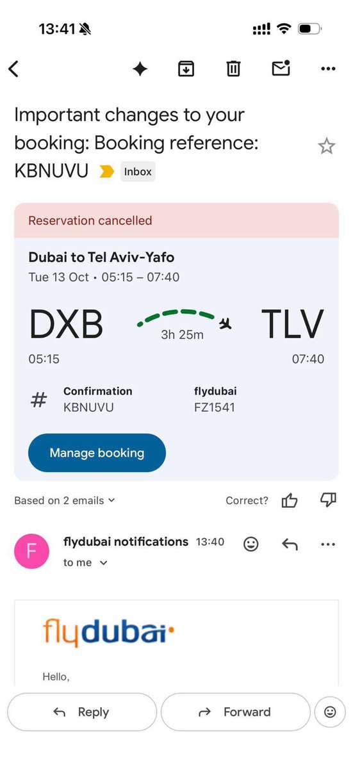Add emoji reaction beside sender time

tap(251, 544)
